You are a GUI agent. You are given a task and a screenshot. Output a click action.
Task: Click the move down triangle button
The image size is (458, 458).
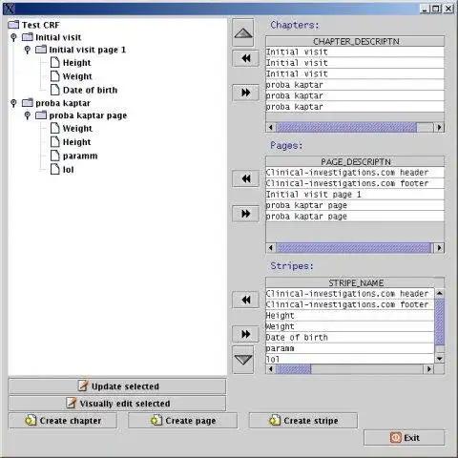tap(243, 360)
